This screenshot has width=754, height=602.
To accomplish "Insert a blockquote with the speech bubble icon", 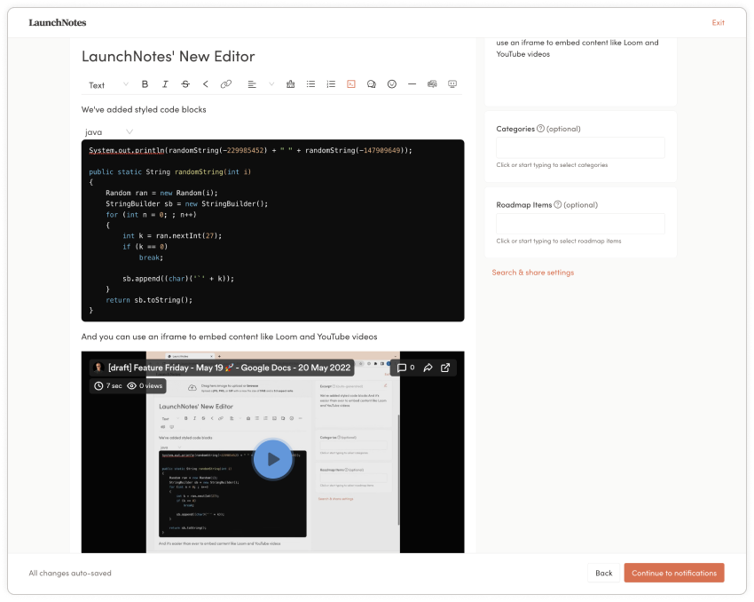I will click(x=371, y=84).
